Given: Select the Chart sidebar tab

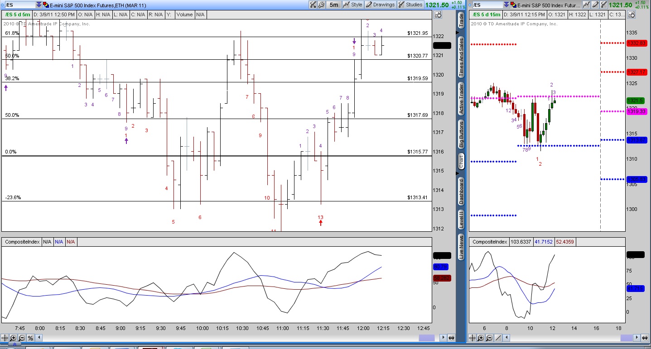Looking at the screenshot, I should point(461,162).
